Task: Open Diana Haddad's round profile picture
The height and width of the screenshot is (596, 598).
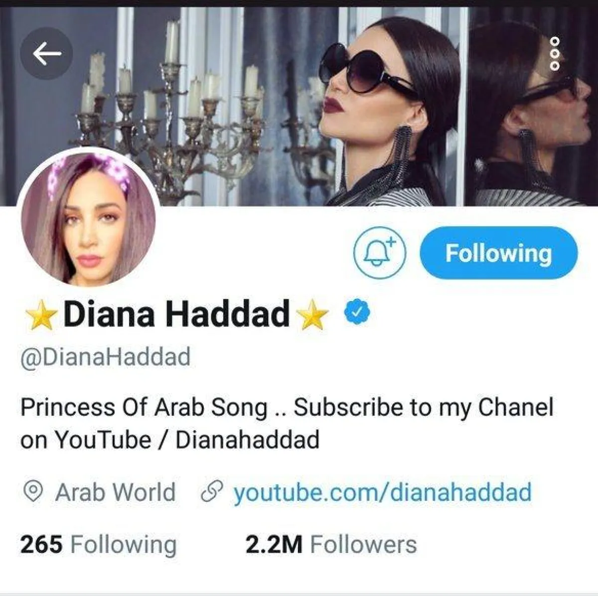Action: [89, 220]
